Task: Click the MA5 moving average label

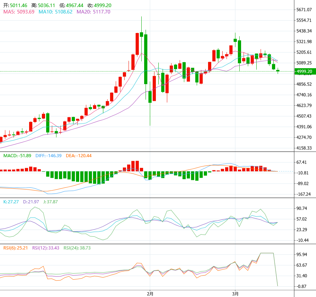Action: [18, 12]
